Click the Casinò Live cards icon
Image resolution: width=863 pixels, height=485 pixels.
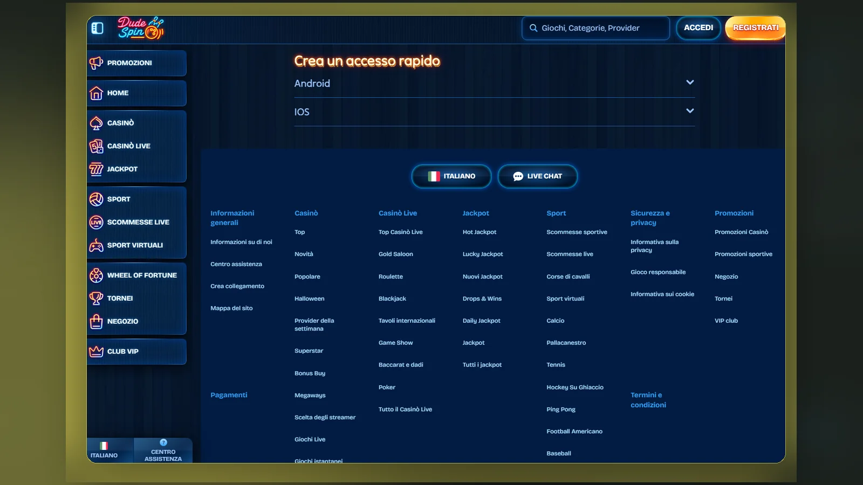96,146
